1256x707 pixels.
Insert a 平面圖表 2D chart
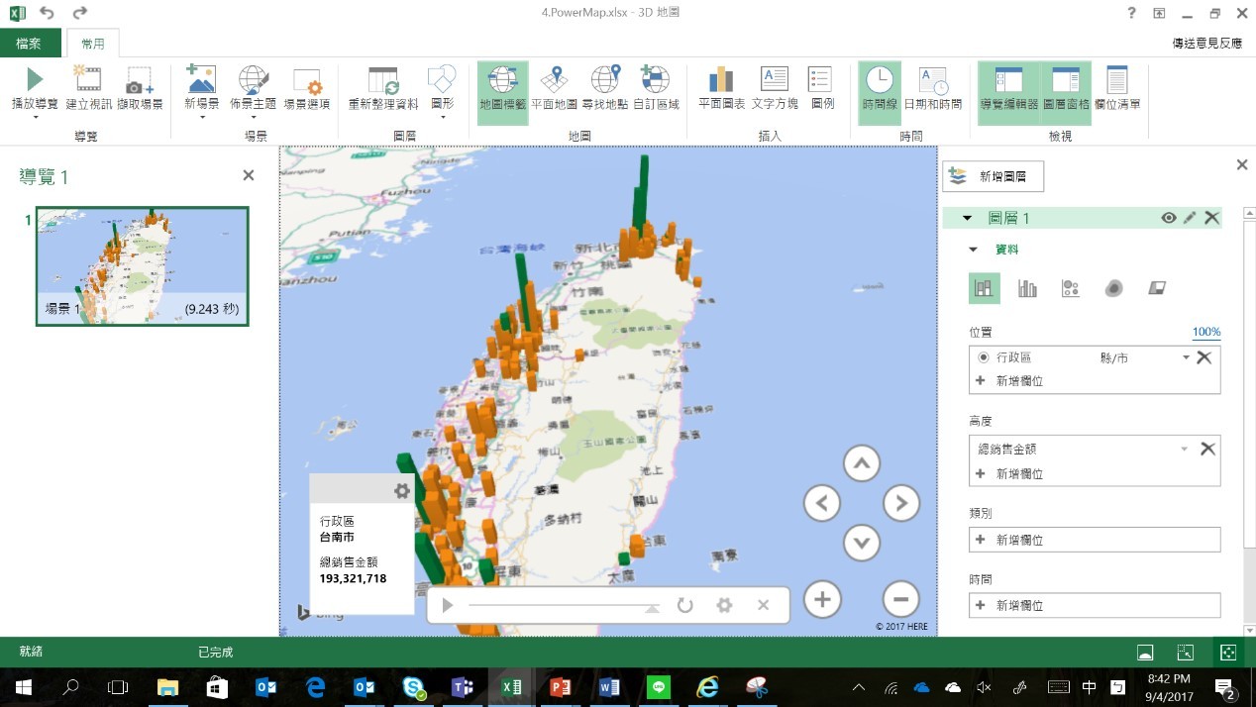[x=721, y=89]
